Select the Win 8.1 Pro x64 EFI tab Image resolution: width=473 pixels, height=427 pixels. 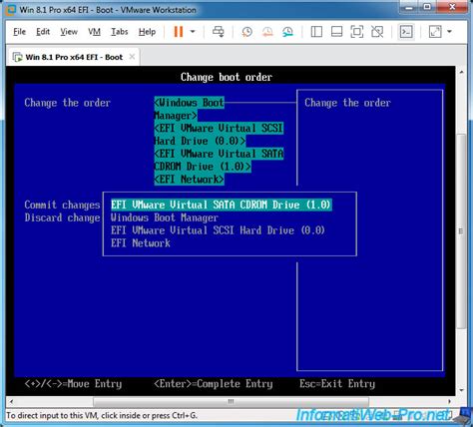[x=73, y=57]
